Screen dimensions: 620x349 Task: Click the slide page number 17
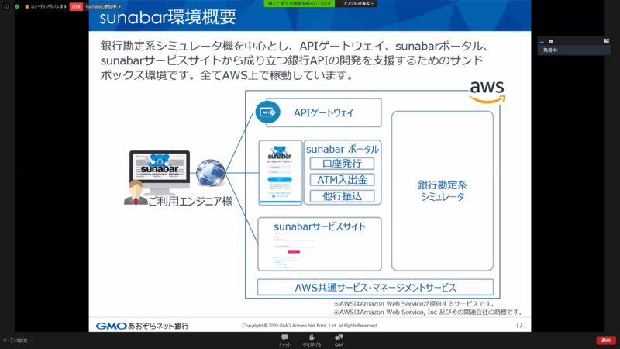(519, 326)
